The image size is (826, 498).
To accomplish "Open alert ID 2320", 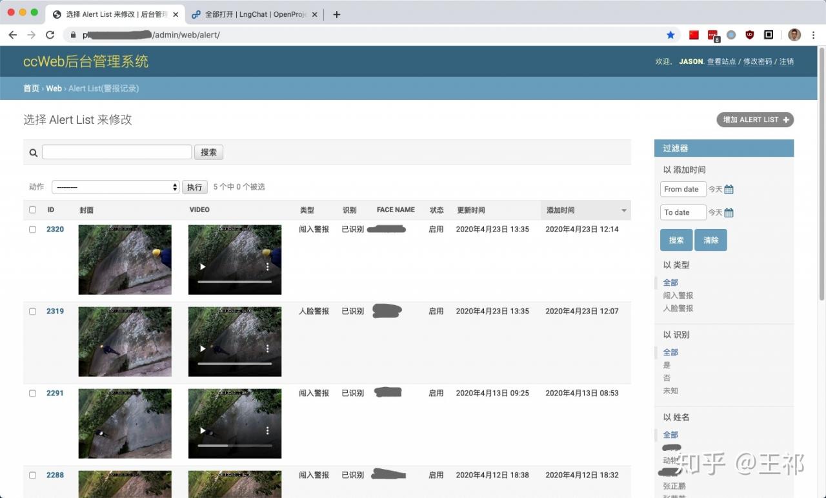I will point(55,230).
